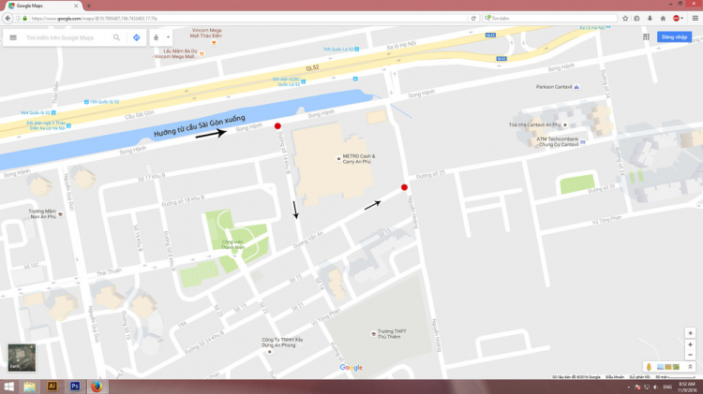Viewport: 703px width, 394px height.
Task: Launch Adobe Illustrator from the taskbar
Action: [52, 386]
